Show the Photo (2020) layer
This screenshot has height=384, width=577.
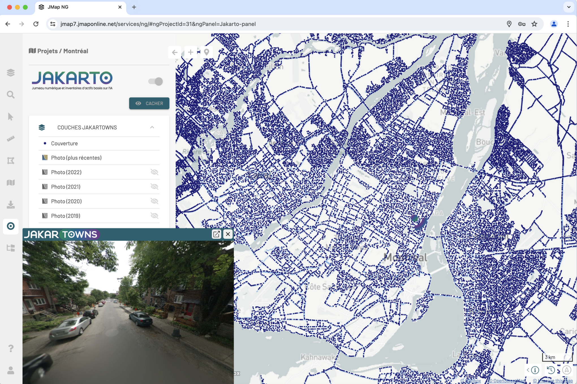[154, 201]
